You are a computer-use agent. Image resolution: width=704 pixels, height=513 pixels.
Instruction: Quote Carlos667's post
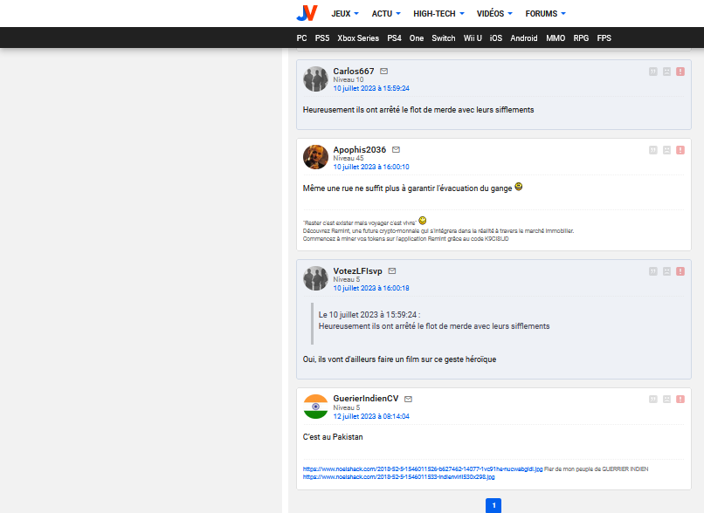pyautogui.click(x=652, y=72)
